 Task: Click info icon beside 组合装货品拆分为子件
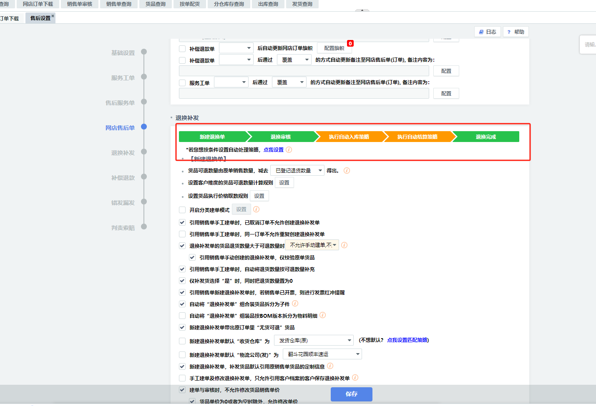point(295,304)
